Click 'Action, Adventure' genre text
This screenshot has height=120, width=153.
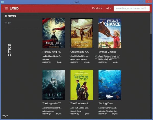tap(48, 111)
